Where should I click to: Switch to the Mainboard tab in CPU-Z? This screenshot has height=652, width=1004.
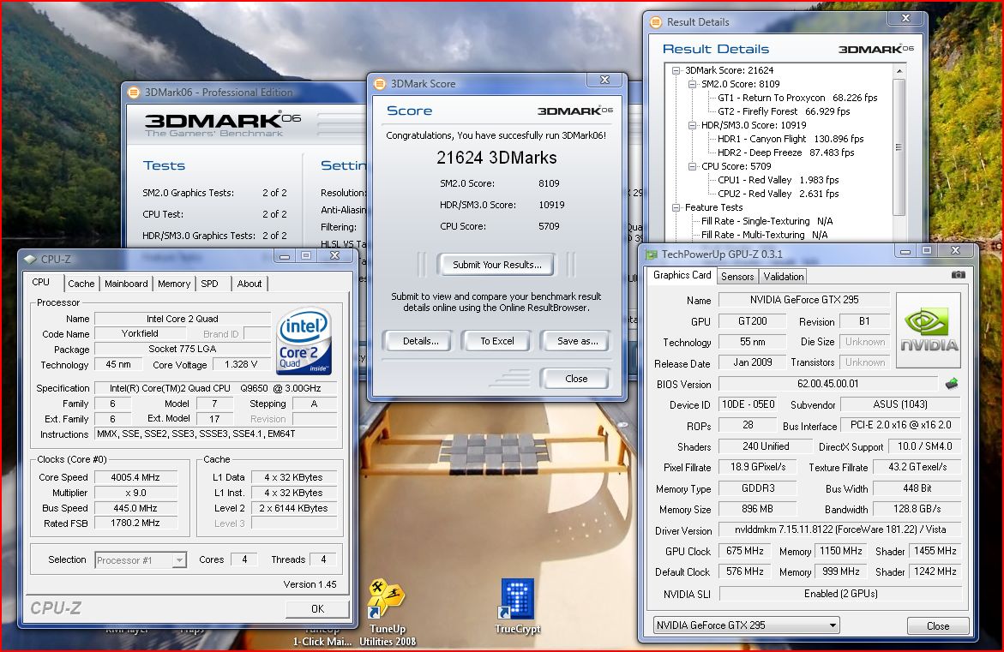coord(126,284)
